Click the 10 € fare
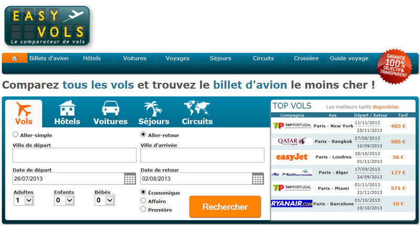The width and height of the screenshot is (420, 229). [398, 204]
